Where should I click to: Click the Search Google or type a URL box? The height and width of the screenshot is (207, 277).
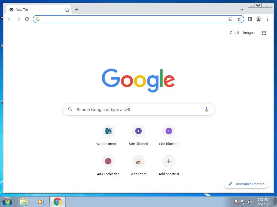point(138,109)
